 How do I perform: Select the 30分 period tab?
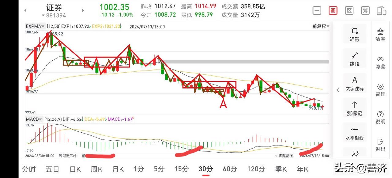[206, 169]
